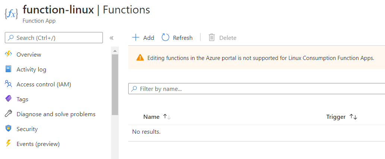Refresh the functions list
The width and height of the screenshot is (385, 159).
click(177, 38)
